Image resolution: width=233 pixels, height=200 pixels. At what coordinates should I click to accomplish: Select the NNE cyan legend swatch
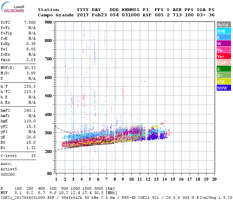click(x=224, y=31)
